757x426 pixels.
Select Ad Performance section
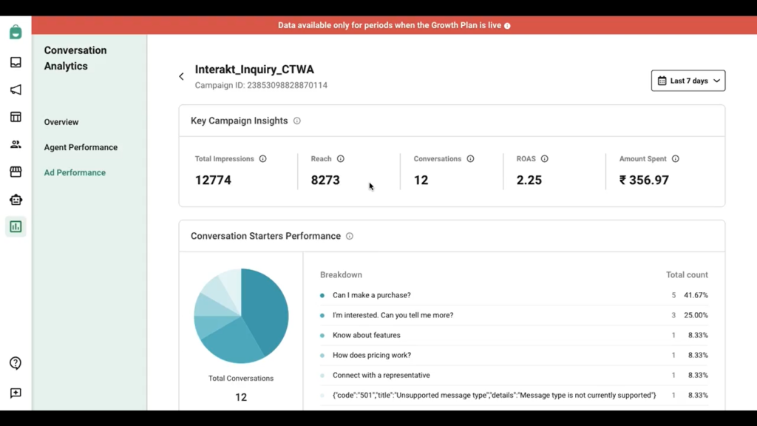75,172
